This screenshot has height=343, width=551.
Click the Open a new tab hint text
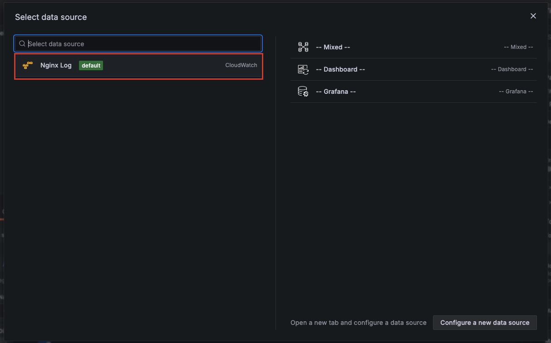point(359,323)
